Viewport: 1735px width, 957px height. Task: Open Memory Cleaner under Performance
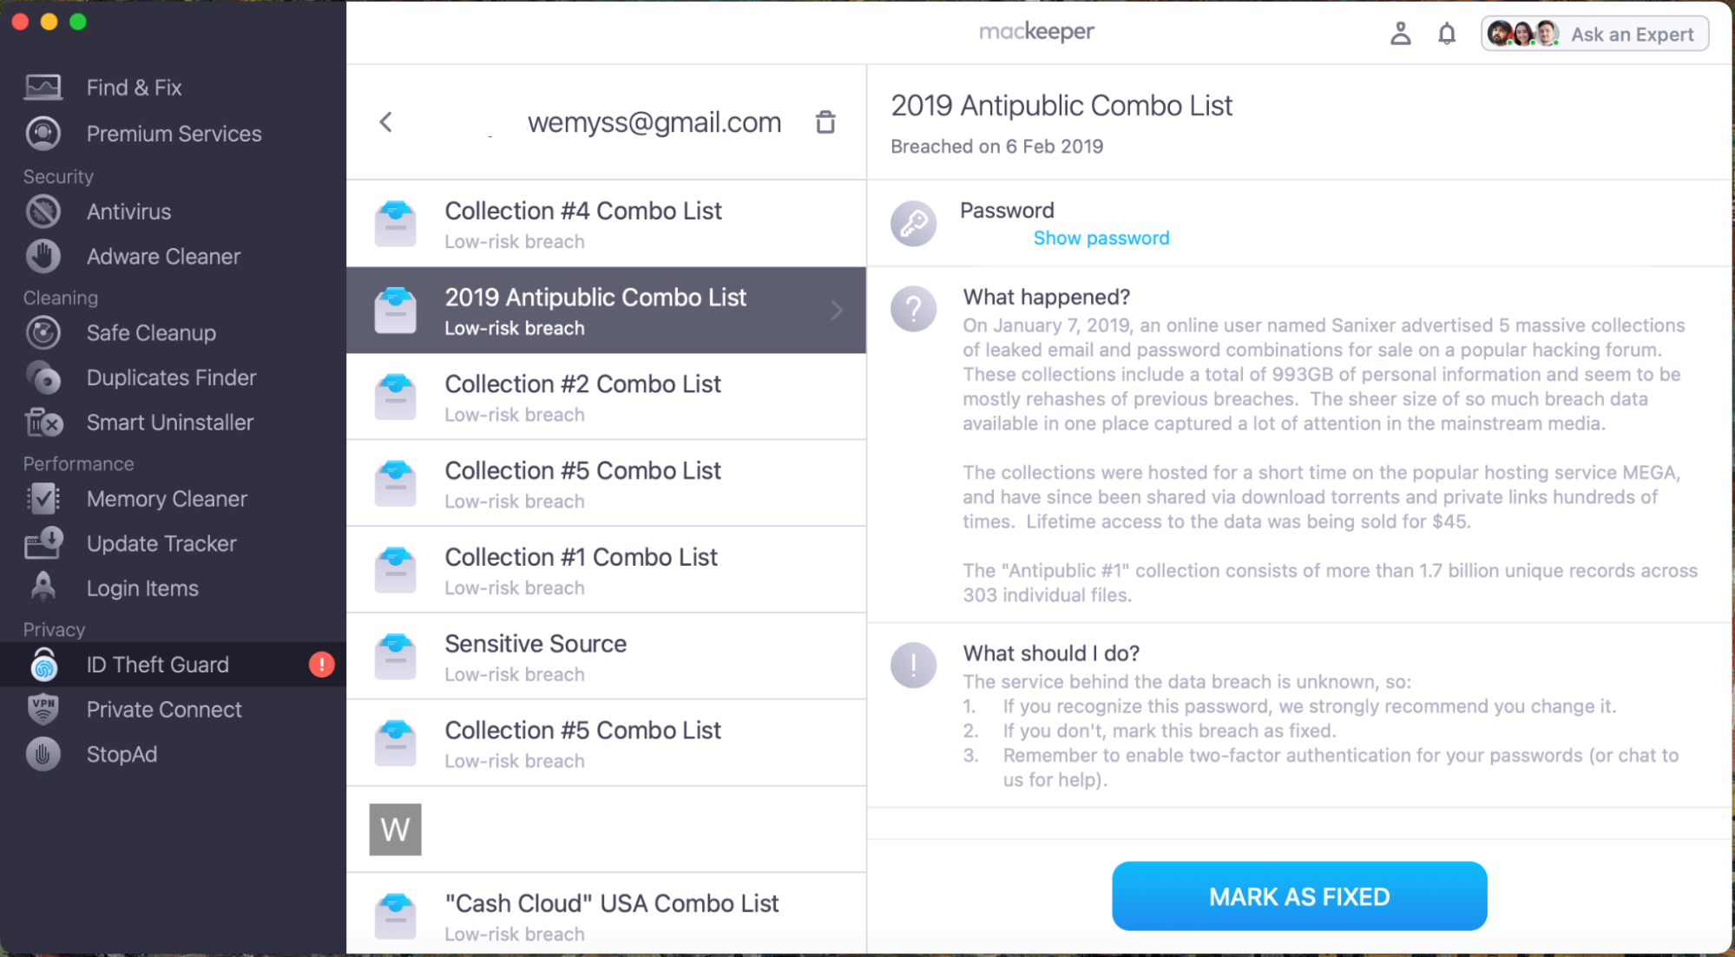coord(167,498)
